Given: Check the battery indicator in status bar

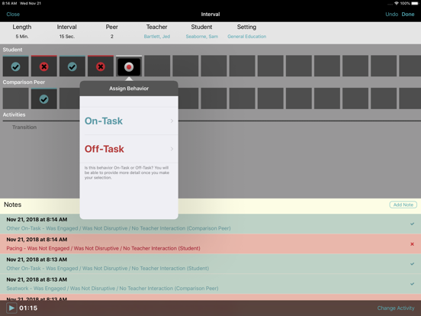Looking at the screenshot, I should 415,4.
